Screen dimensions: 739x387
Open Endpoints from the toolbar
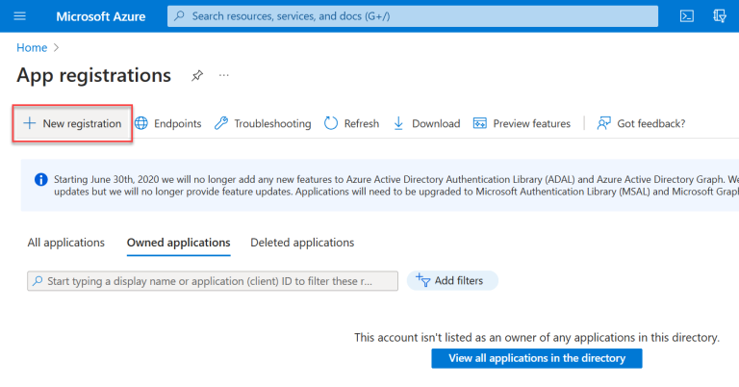point(168,123)
